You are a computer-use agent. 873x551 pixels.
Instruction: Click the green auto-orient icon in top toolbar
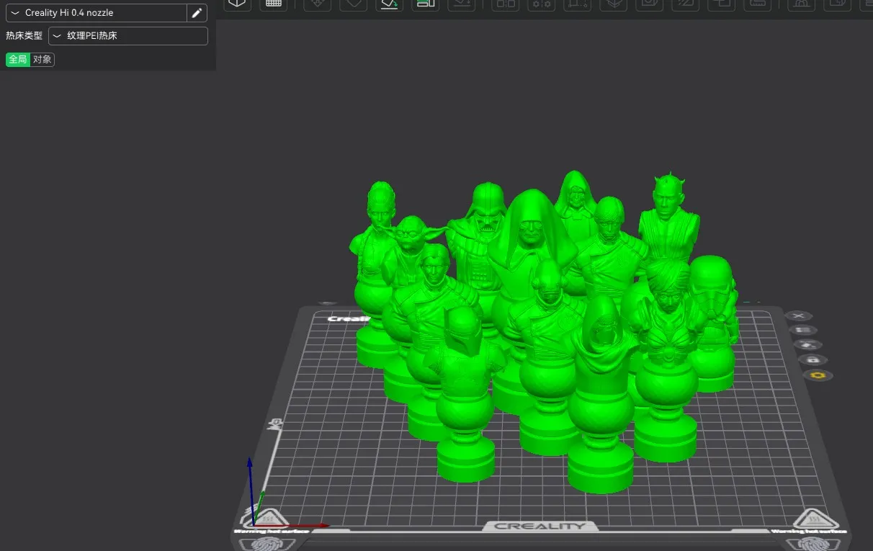390,4
